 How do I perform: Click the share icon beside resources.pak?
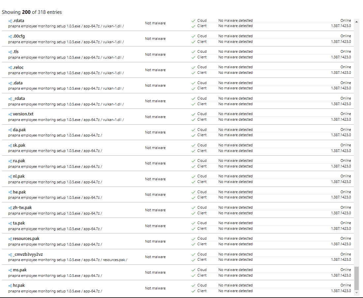pyautogui.click(x=10, y=239)
